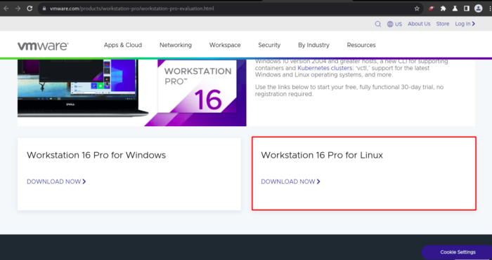Click Download Now for Workstation Linux

click(290, 182)
